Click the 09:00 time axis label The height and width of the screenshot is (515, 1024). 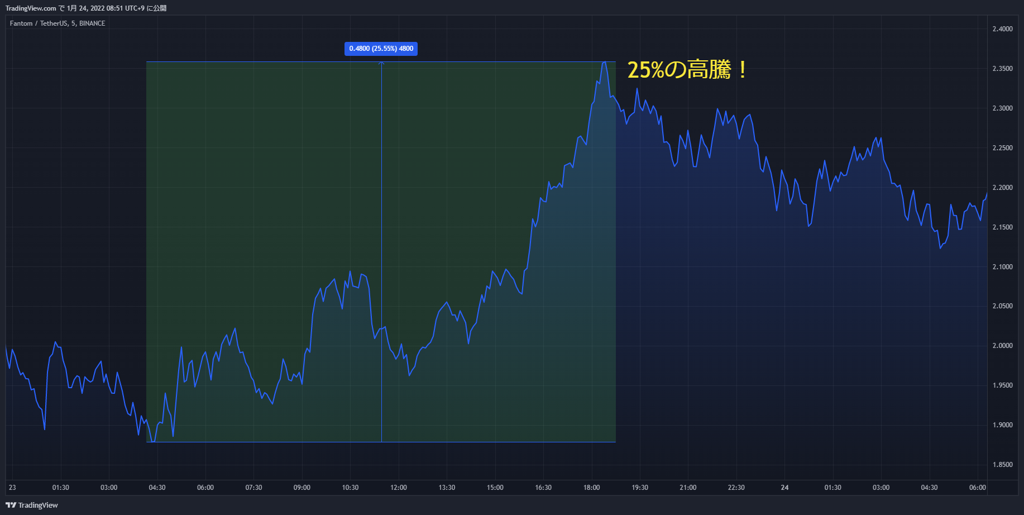(302, 488)
